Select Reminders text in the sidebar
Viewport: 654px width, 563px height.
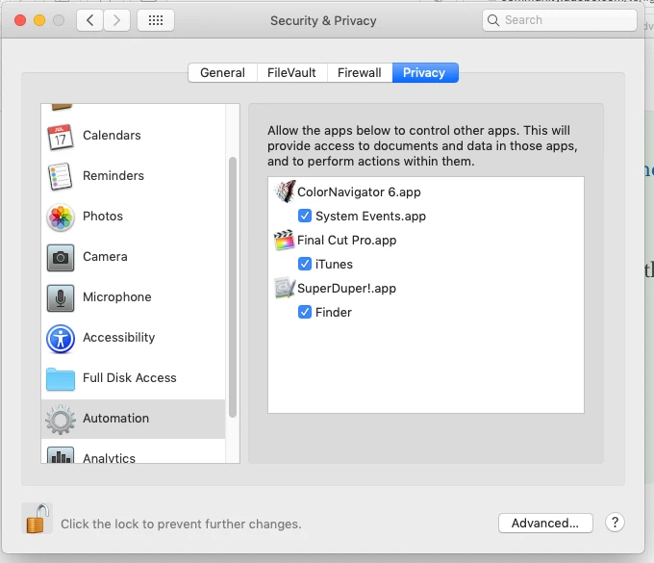tap(113, 176)
